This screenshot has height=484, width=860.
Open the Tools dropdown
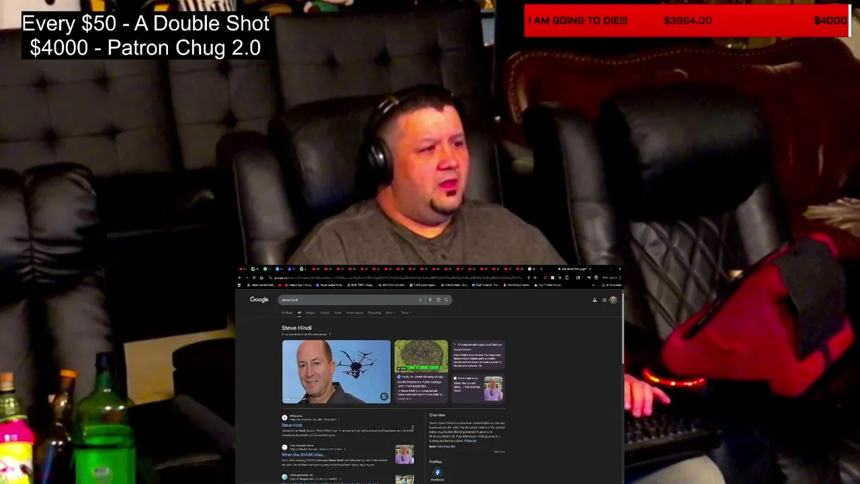tap(405, 313)
